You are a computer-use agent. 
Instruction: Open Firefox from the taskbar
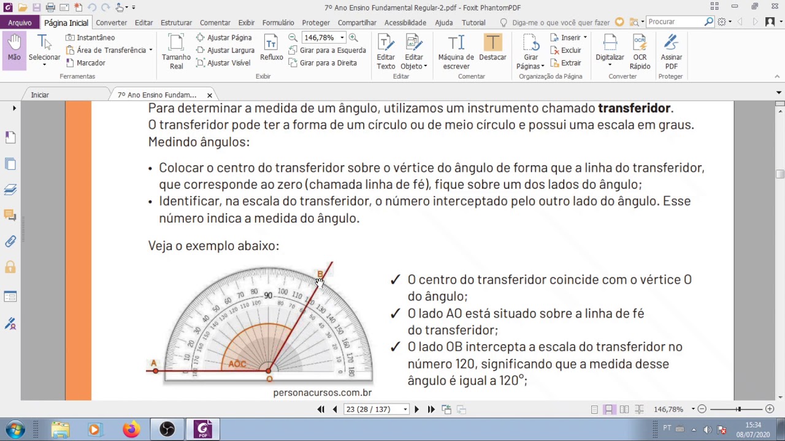(130, 429)
